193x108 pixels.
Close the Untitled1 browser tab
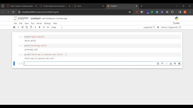click(x=136, y=6)
